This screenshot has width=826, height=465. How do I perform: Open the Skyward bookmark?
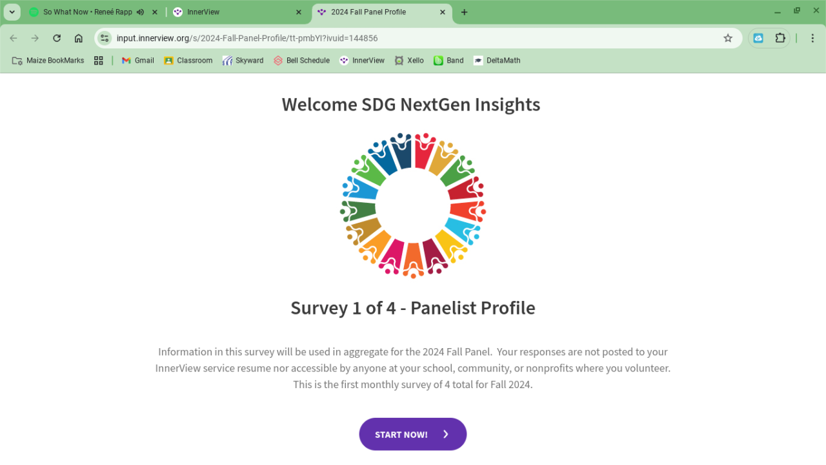[243, 61]
